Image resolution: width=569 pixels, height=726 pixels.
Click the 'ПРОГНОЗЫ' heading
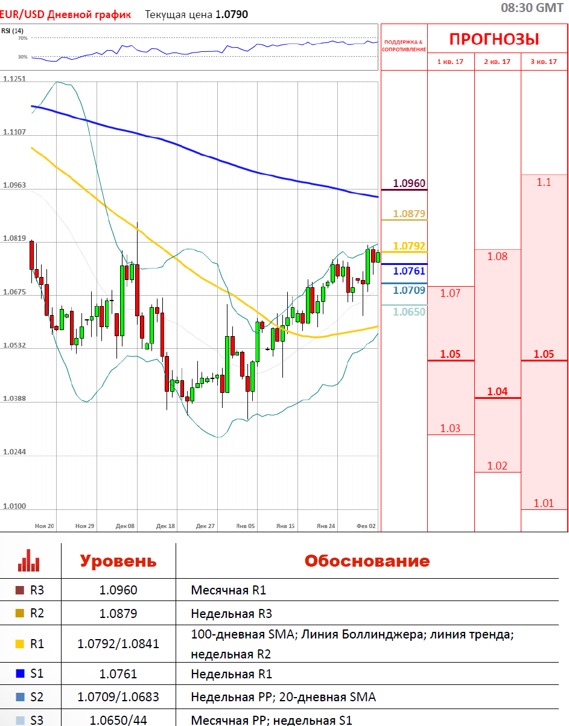coord(494,40)
